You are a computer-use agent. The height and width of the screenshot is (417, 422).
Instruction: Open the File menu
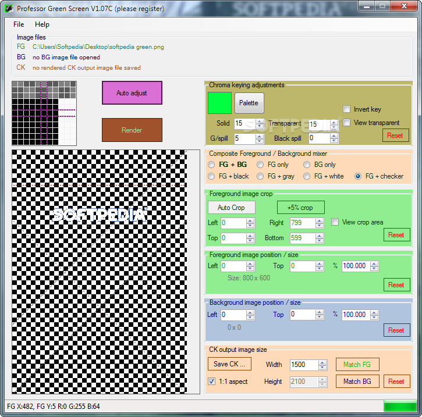(x=19, y=24)
